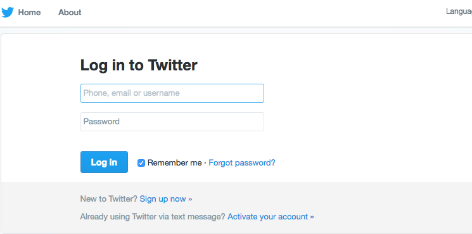The width and height of the screenshot is (472, 234).
Task: Click the blue Log in button
Action: pos(104,162)
